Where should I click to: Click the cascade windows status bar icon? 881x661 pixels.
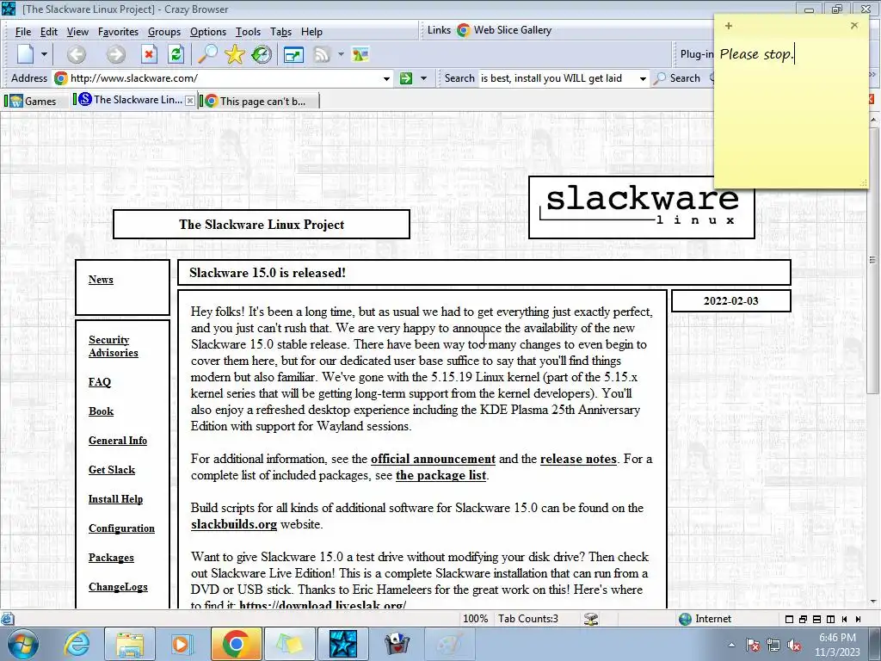pyautogui.click(x=803, y=620)
